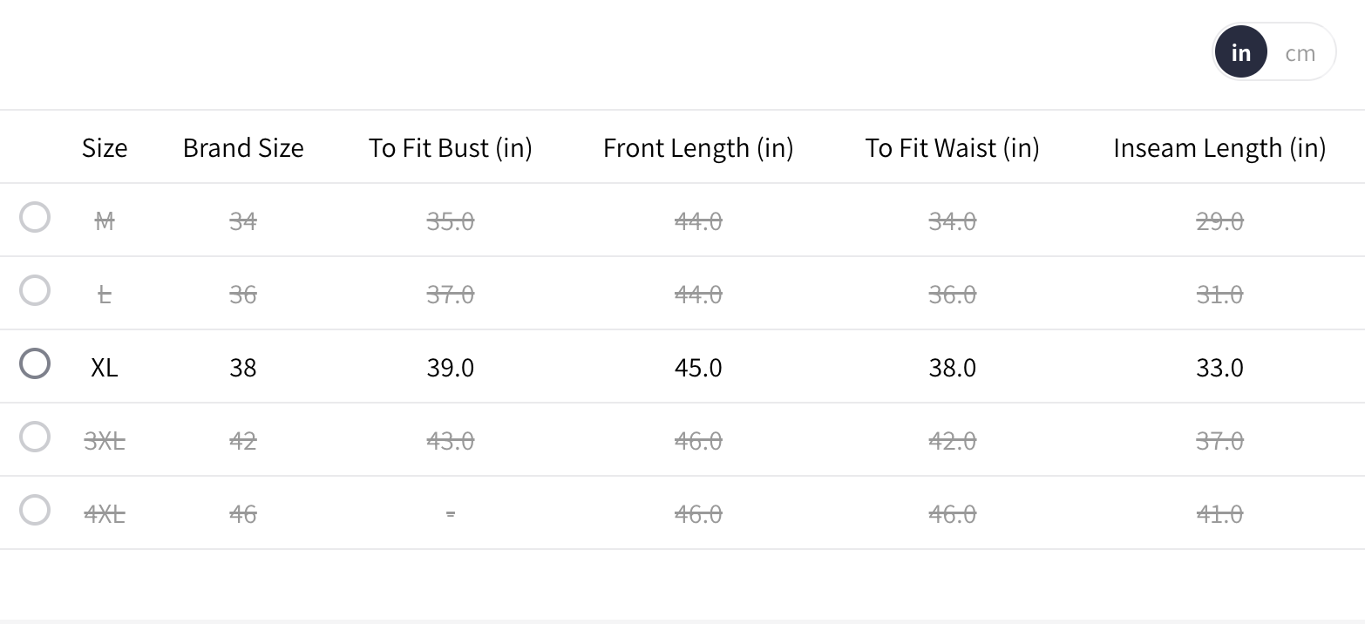Click the 39.0 bust value

tap(450, 368)
